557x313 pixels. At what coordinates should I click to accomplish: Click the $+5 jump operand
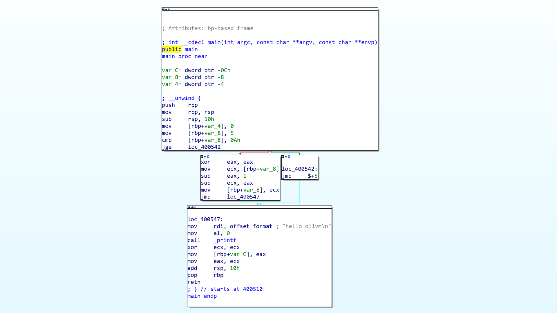pyautogui.click(x=312, y=176)
